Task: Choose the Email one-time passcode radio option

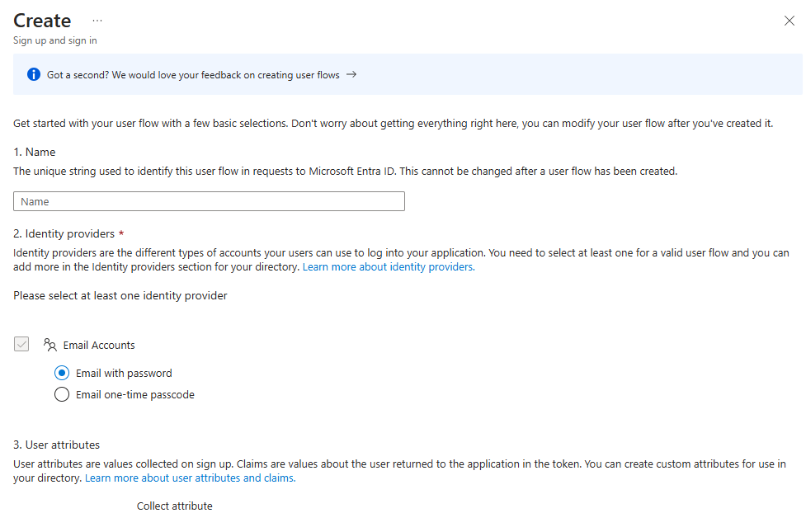Action: [x=62, y=394]
